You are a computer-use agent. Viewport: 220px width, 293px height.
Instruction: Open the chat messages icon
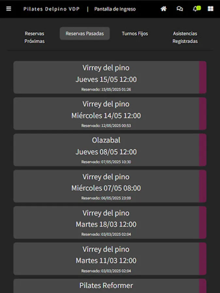(x=180, y=9)
